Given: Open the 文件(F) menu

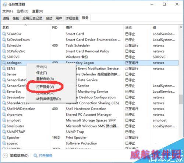Looking at the screenshot, I should [x=8, y=11].
